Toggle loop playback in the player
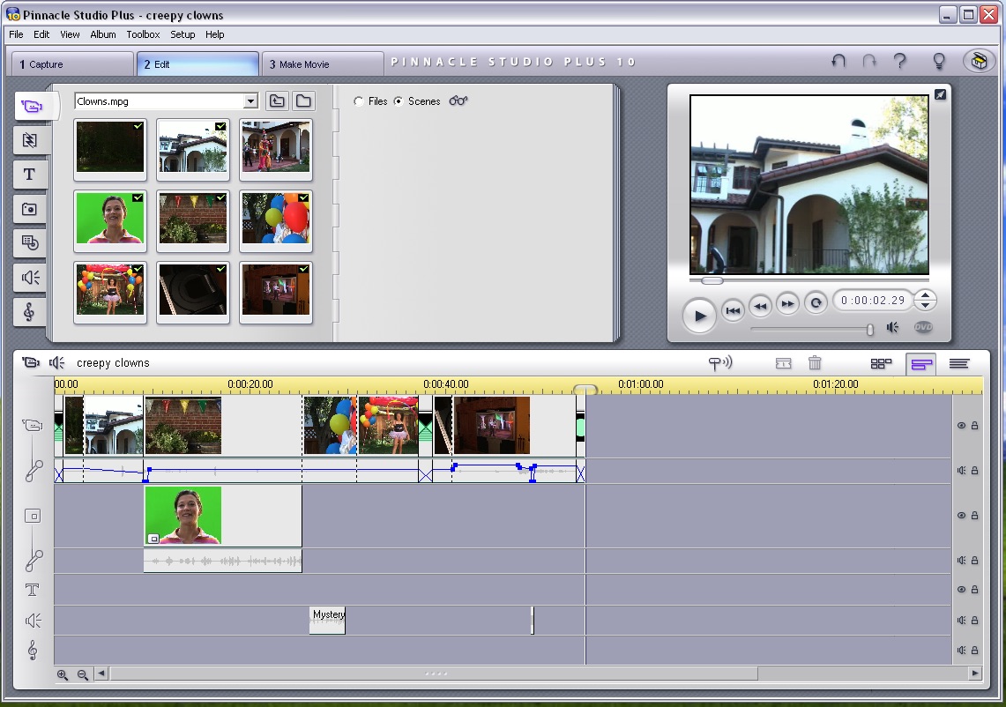Screen dimensions: 1006x707 [816, 303]
